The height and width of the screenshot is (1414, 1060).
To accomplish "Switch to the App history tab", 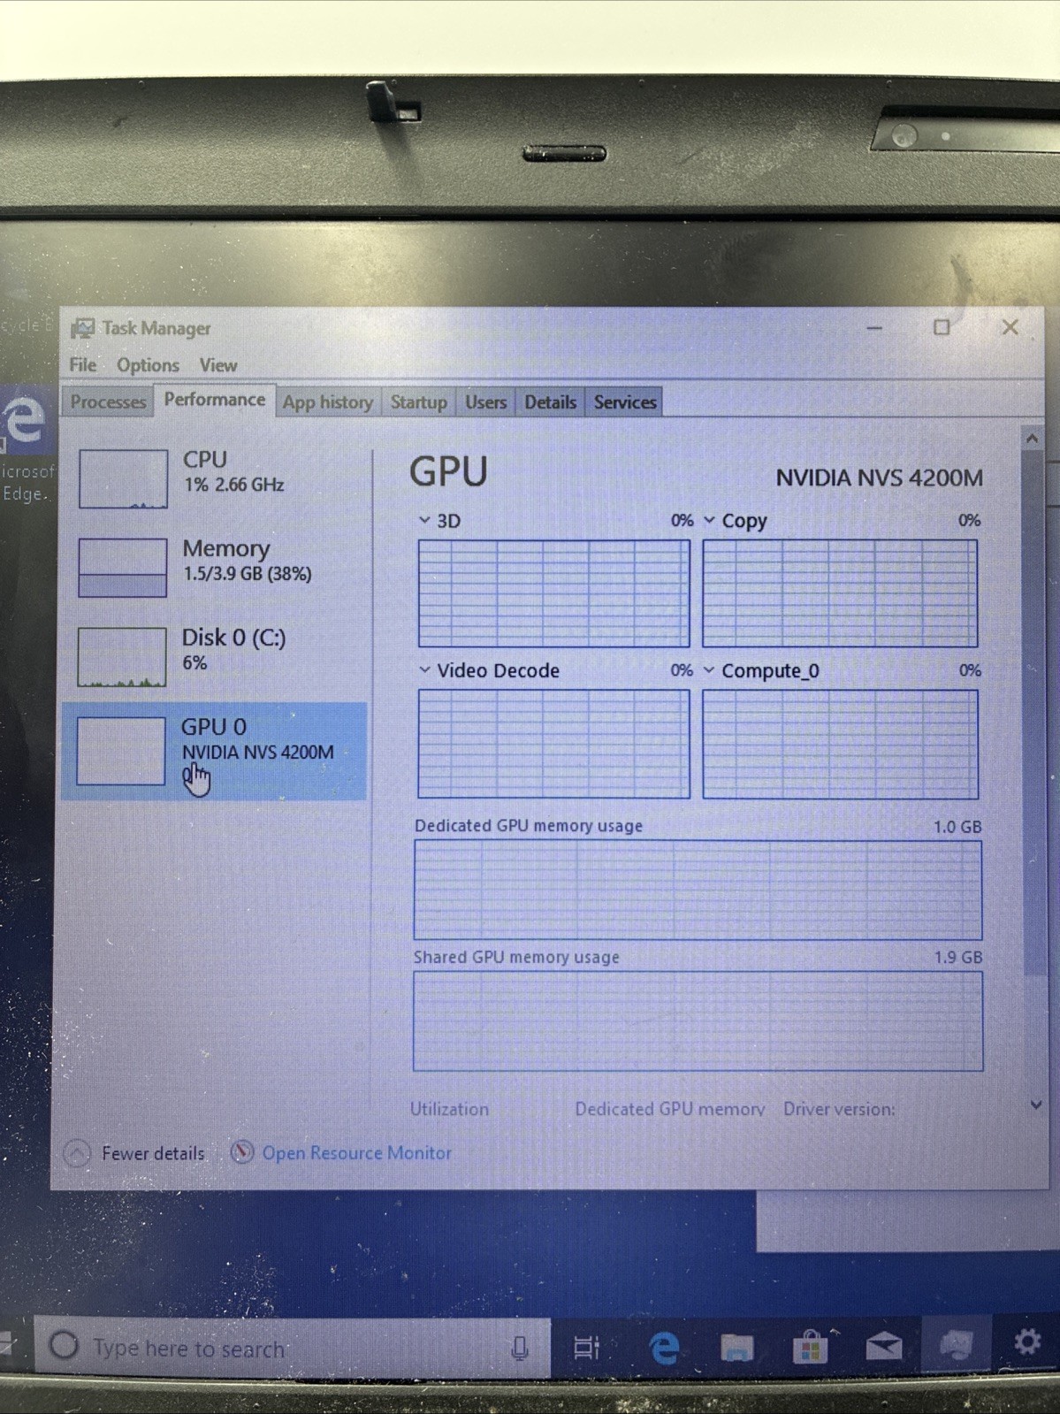I will 328,401.
